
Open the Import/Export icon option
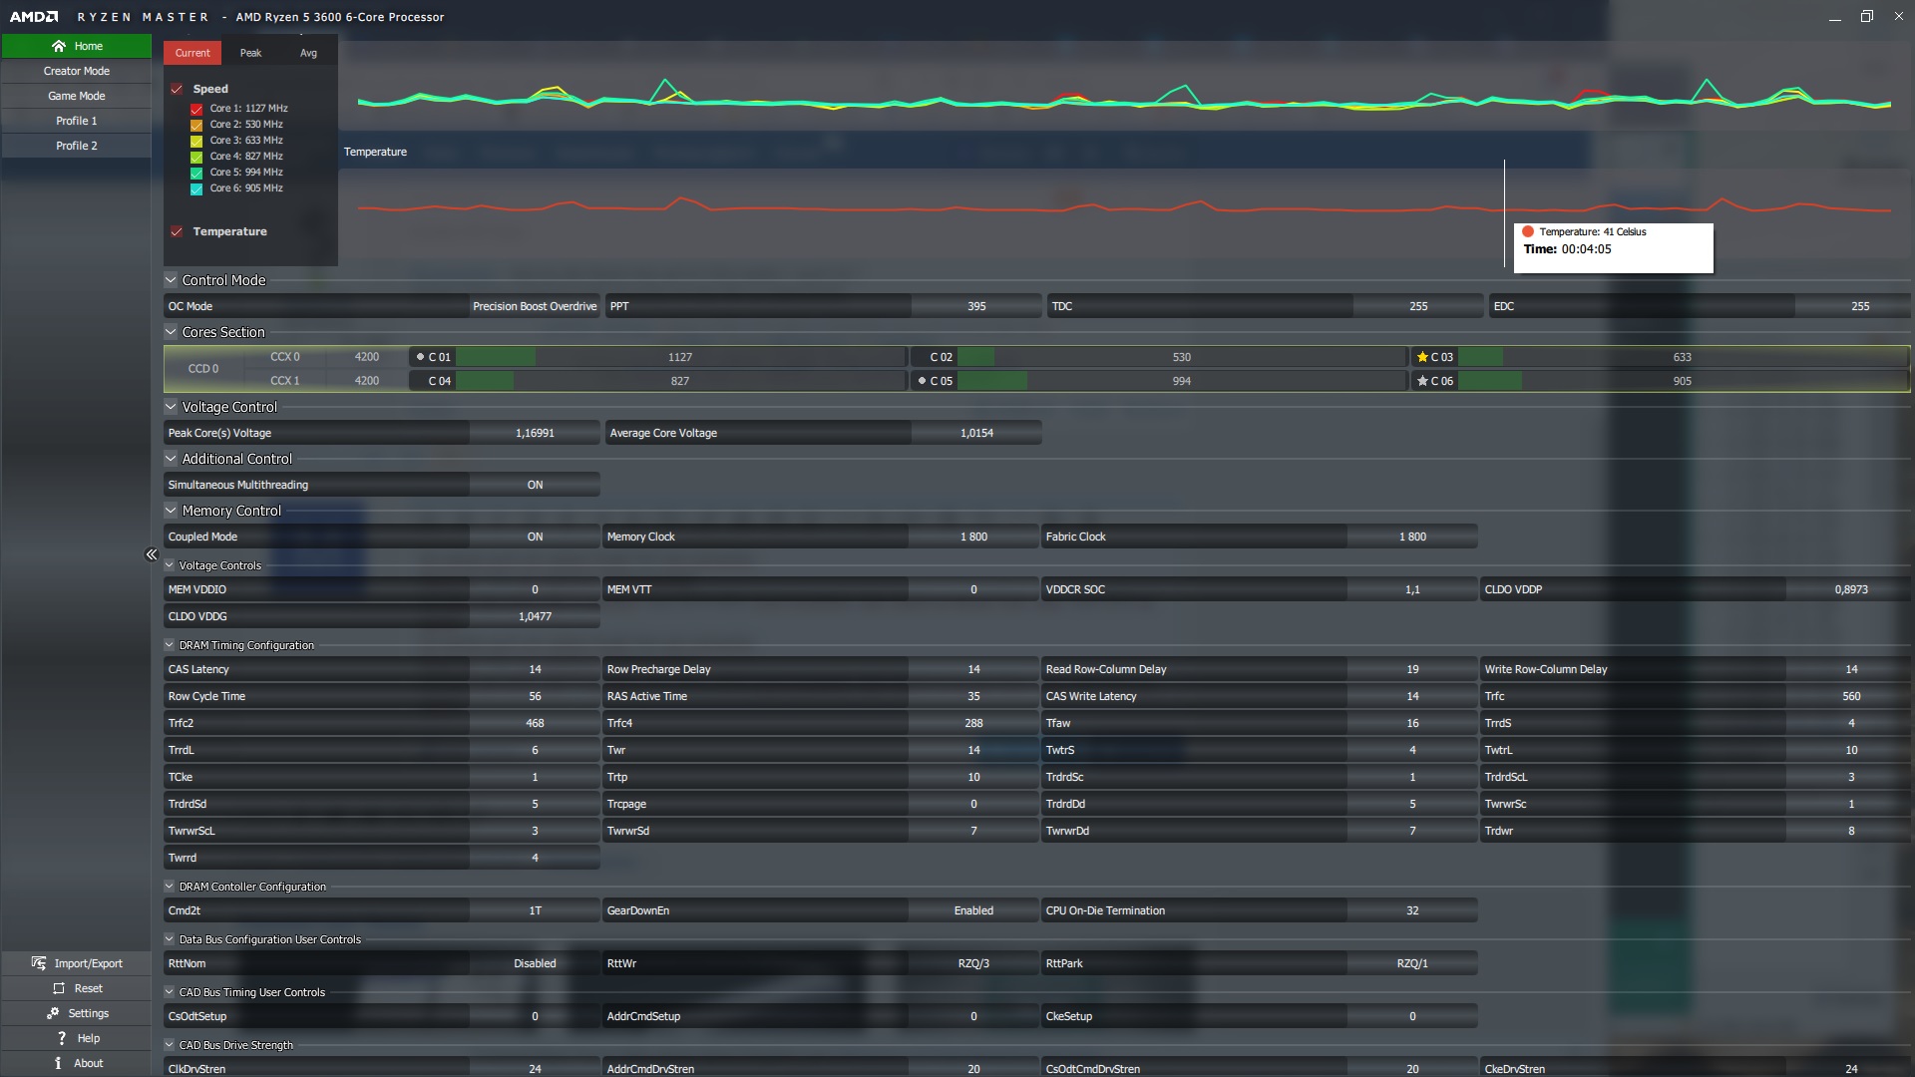point(39,963)
